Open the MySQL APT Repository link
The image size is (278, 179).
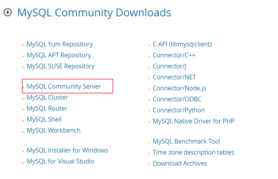tap(59, 55)
